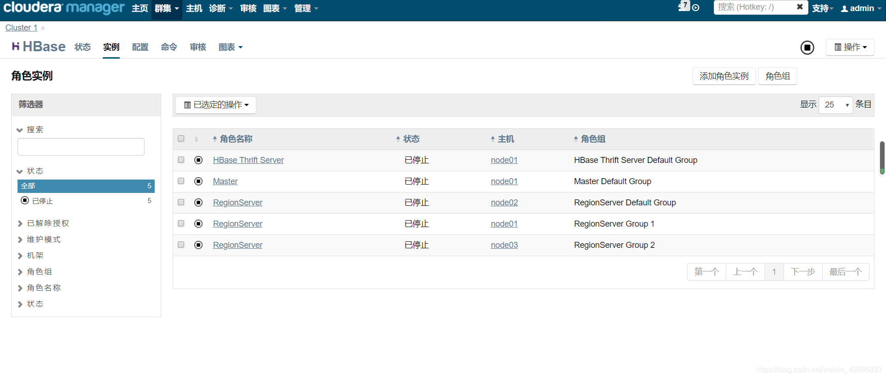The width and height of the screenshot is (886, 378).
Task: Sort table by 角色组 column header
Action: 590,139
